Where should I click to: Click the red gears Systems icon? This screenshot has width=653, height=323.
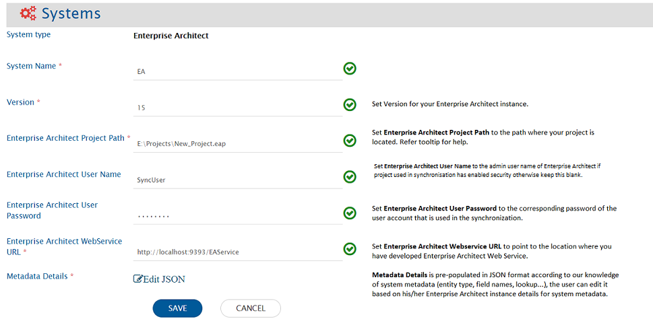28,13
